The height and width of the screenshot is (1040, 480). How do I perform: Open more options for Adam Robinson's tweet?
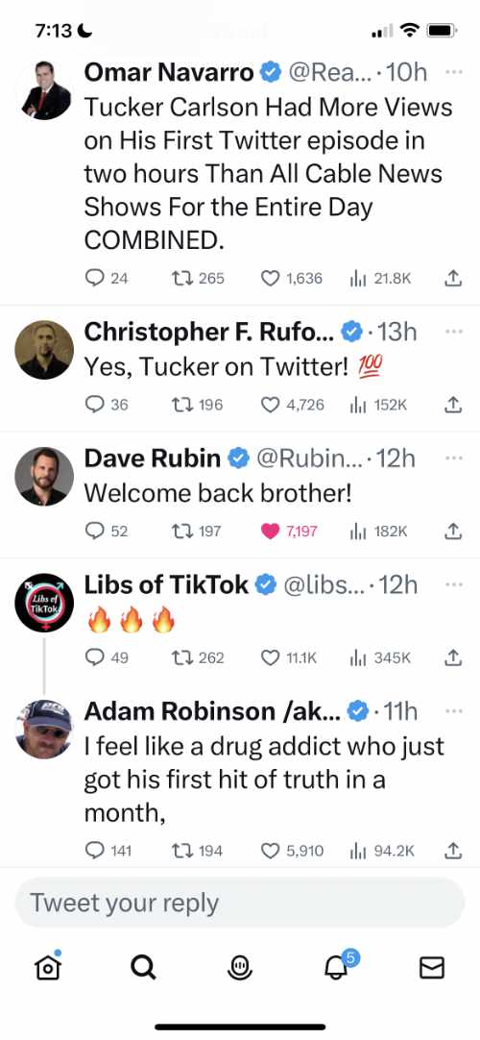[453, 711]
